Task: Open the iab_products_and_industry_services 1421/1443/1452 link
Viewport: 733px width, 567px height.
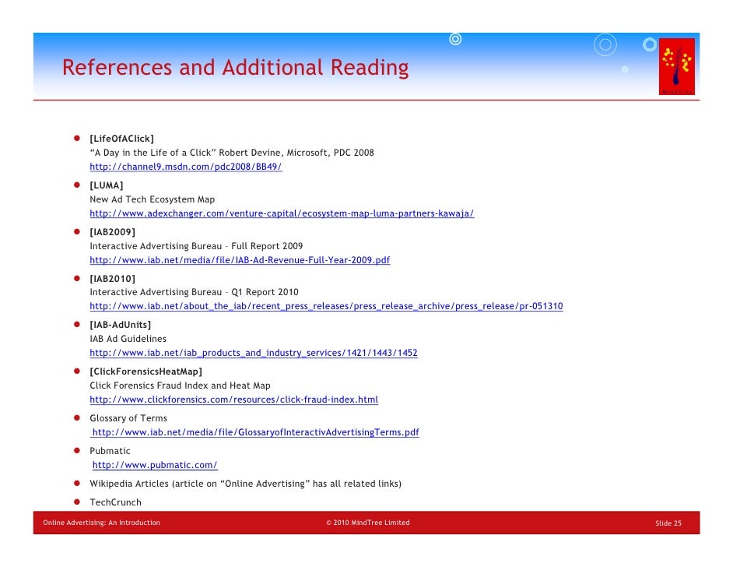Action: point(254,353)
